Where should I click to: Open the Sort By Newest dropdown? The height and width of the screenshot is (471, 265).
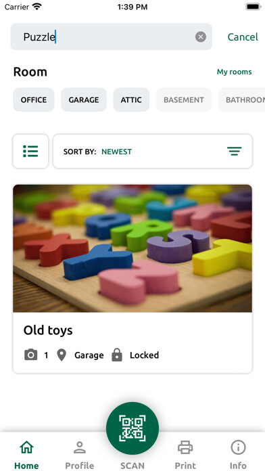pyautogui.click(x=153, y=151)
